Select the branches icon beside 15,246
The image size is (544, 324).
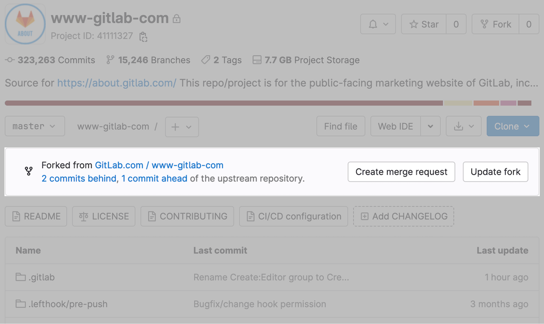tap(109, 59)
